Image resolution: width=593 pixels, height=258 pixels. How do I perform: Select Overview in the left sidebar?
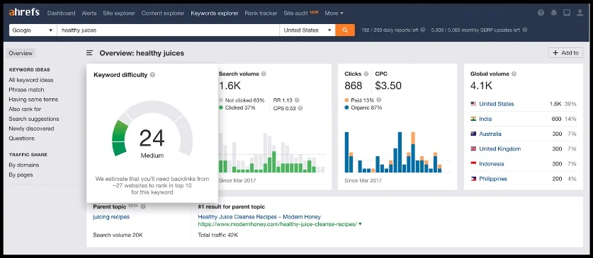tap(21, 53)
